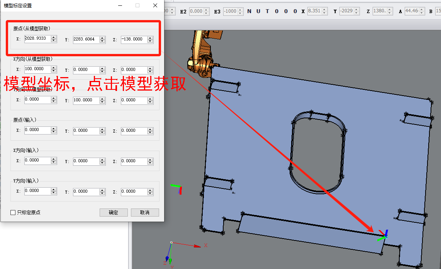Screen dimensions: 441x269
Task: Close the 模型标定设置 dialog
Action: tap(155, 5)
